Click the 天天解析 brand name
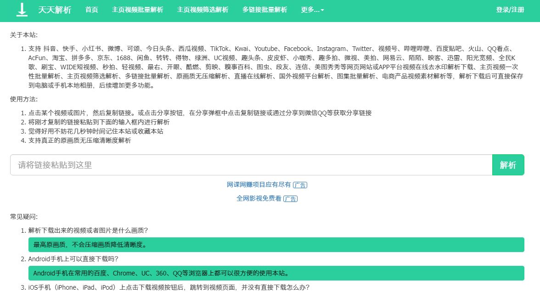This screenshot has height=292, width=540. coord(55,10)
